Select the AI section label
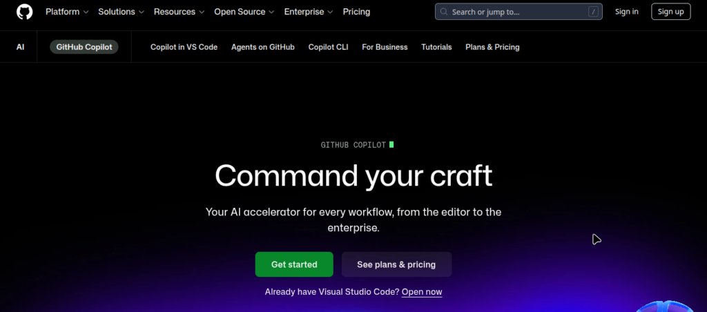The height and width of the screenshot is (312, 707). [20, 47]
